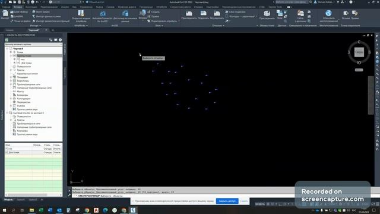The height and width of the screenshot is (214, 380).
Task: Open the Windows Start menu
Action: click(4, 210)
